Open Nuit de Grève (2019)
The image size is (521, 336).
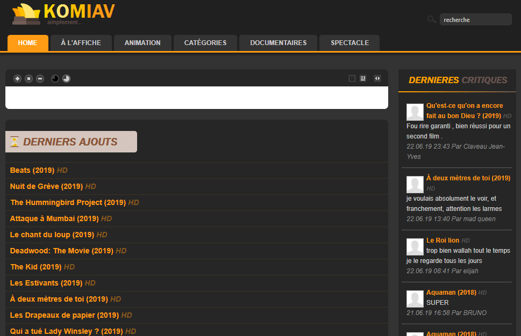(x=47, y=186)
